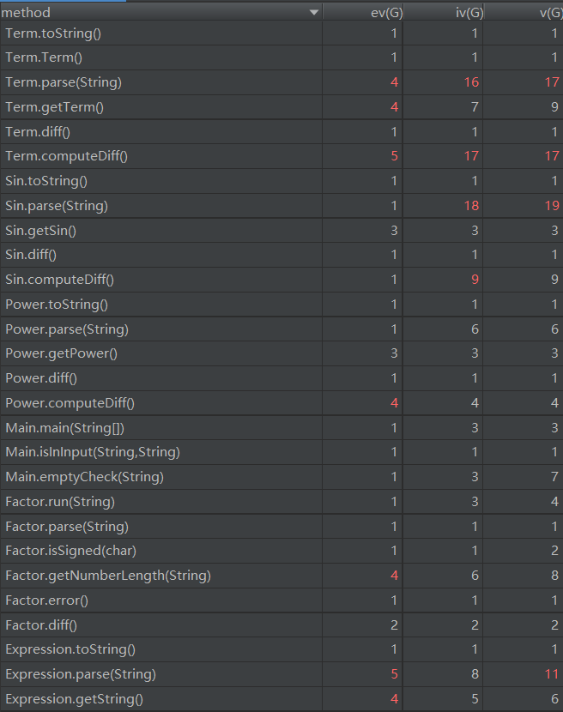The height and width of the screenshot is (712, 563).
Task: Select the Sin.parse(String) method row
Action: 57,206
